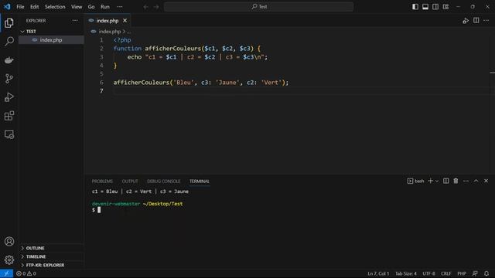Open the Source Control view
The height and width of the screenshot is (278, 495).
click(9, 79)
